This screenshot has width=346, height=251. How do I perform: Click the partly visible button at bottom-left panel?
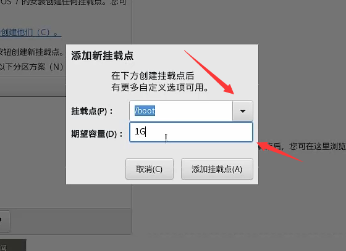(x=5, y=221)
